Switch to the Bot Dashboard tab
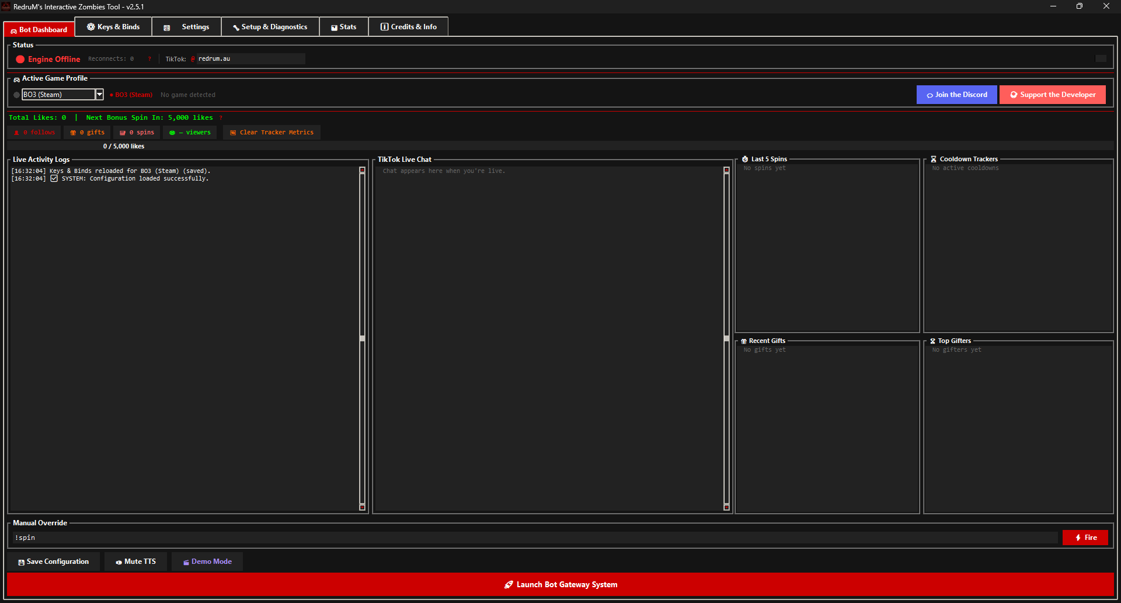The height and width of the screenshot is (603, 1121). click(39, 29)
